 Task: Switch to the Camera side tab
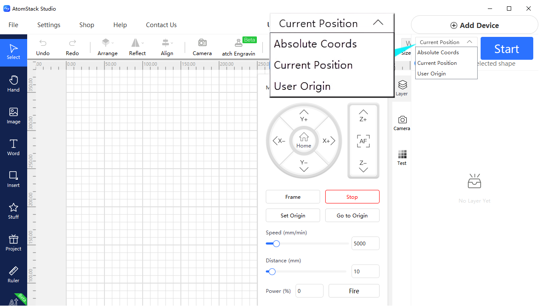402,123
